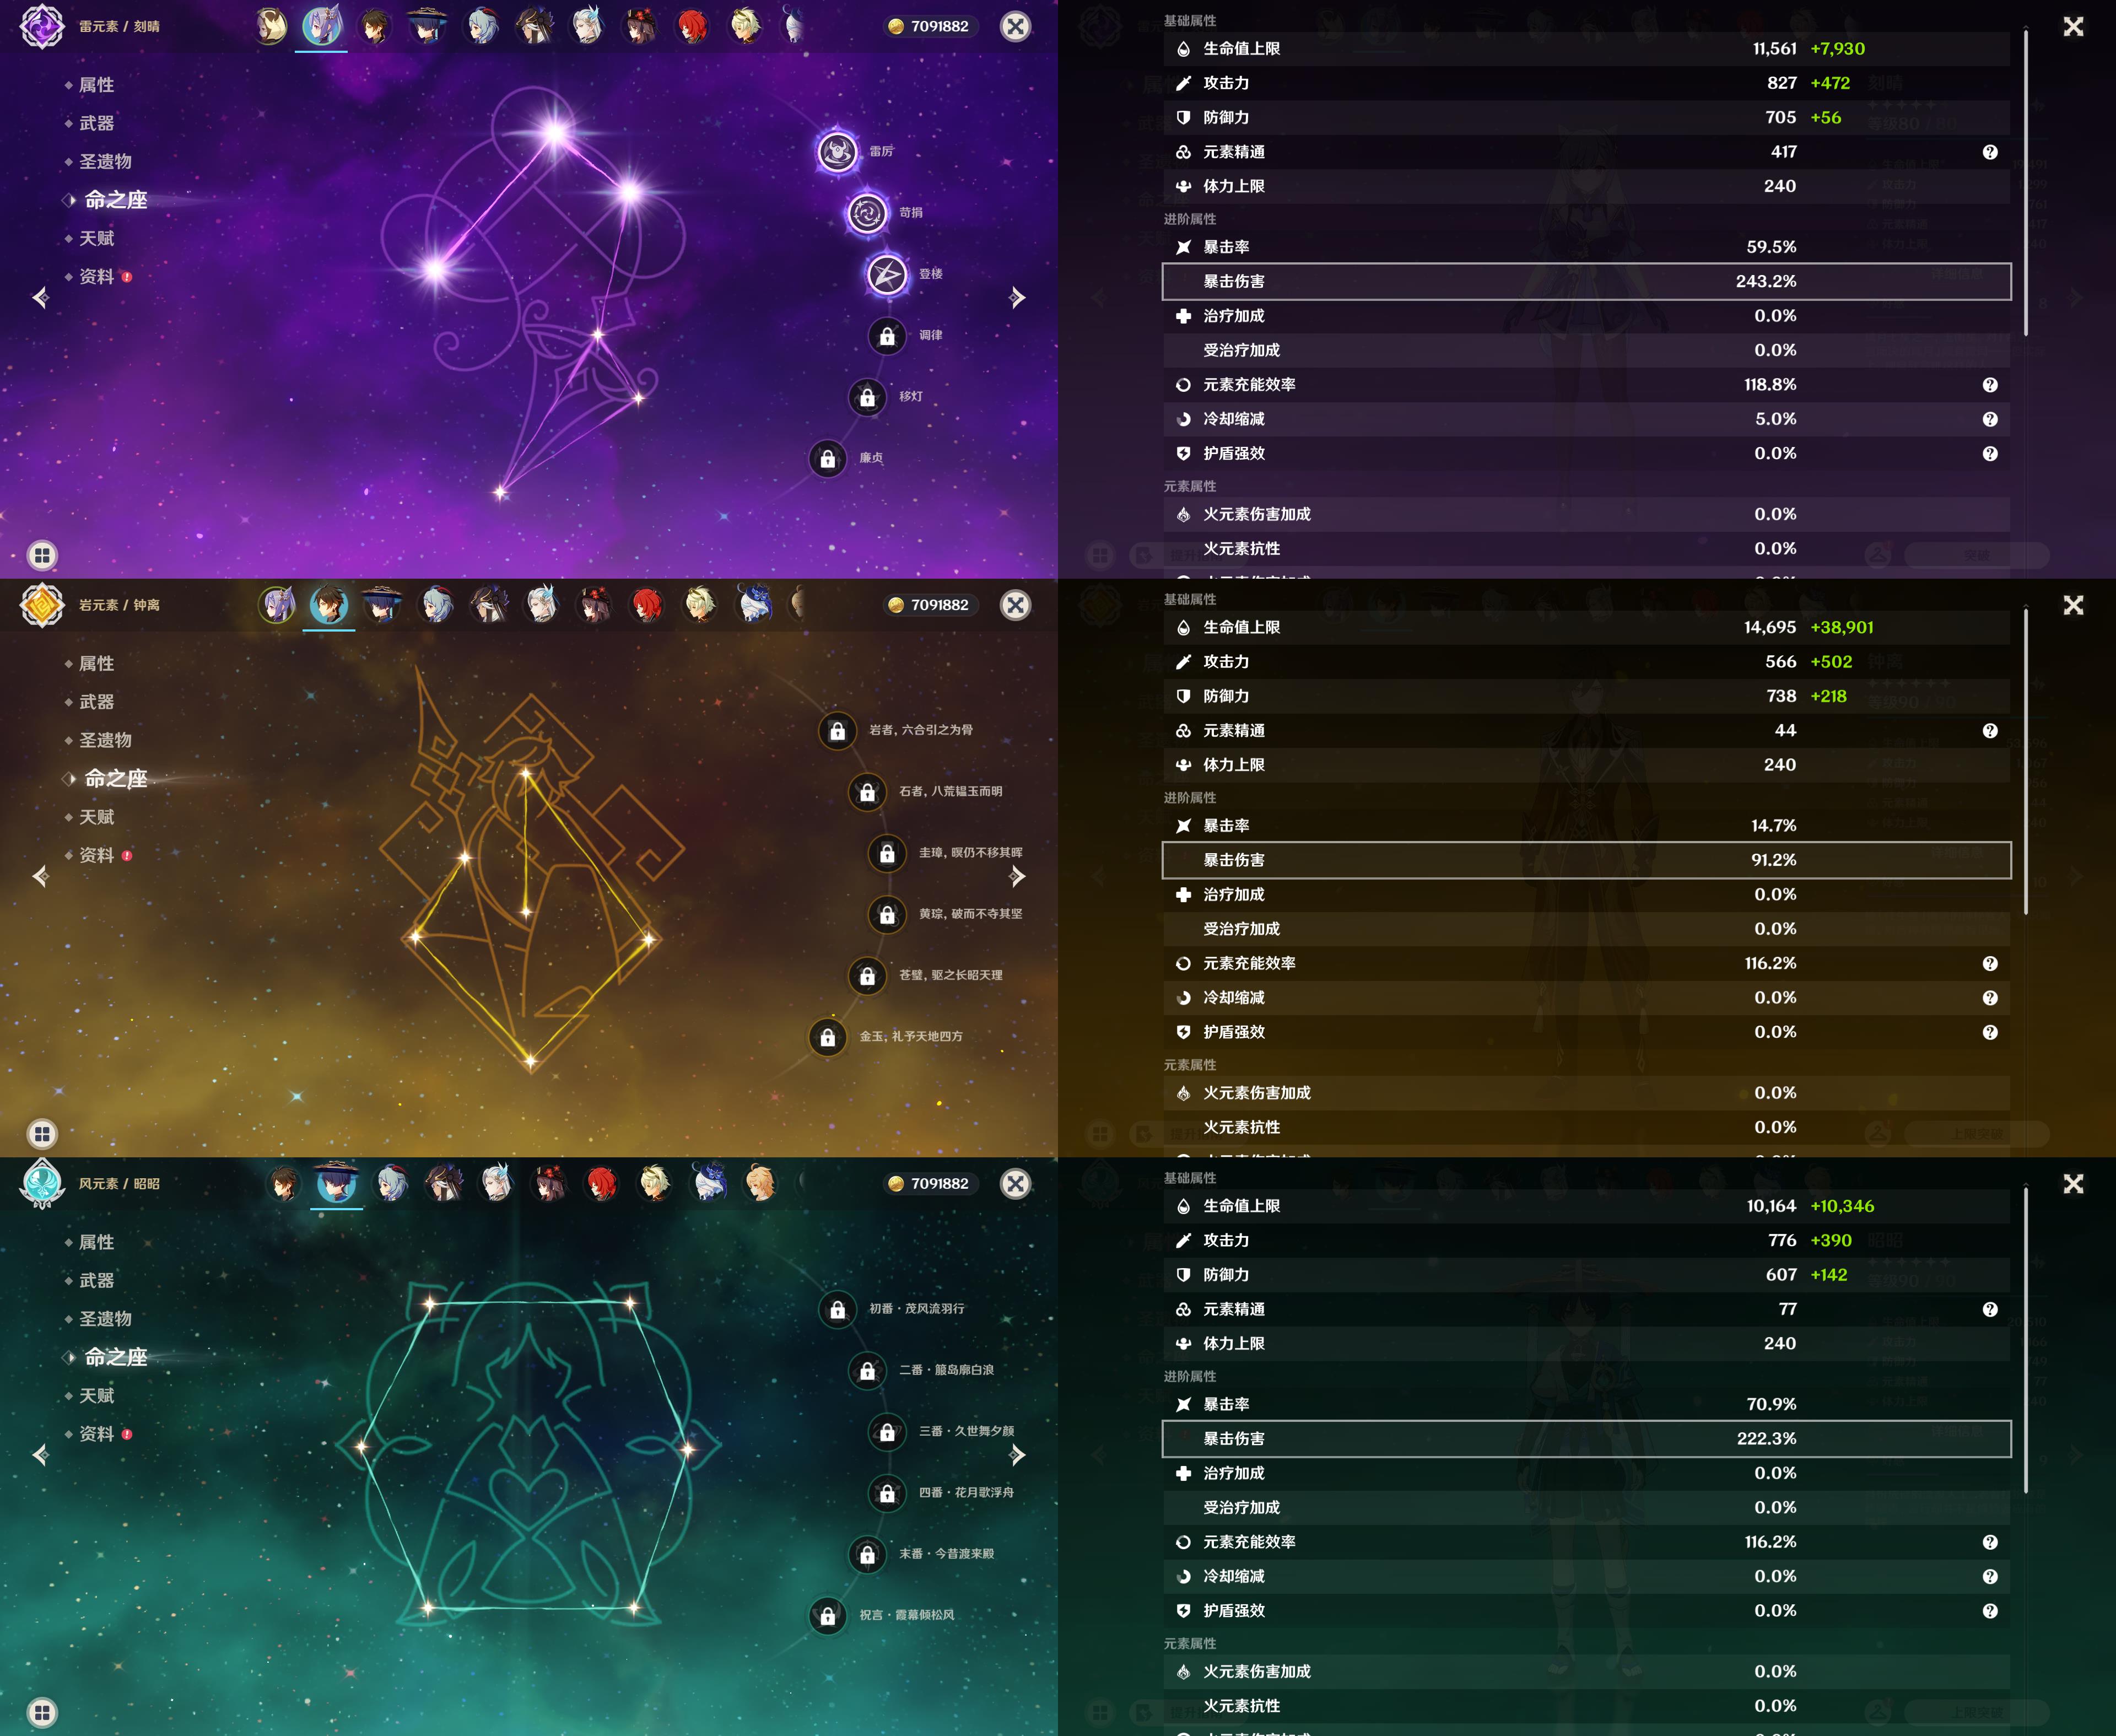
Task: Click the 攻击力 566 stat row
Action: pos(1586,662)
